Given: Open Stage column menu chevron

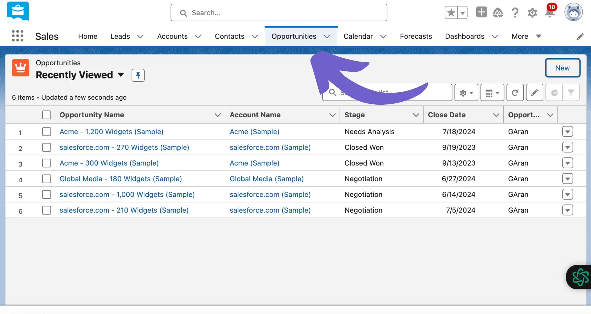Looking at the screenshot, I should point(416,115).
